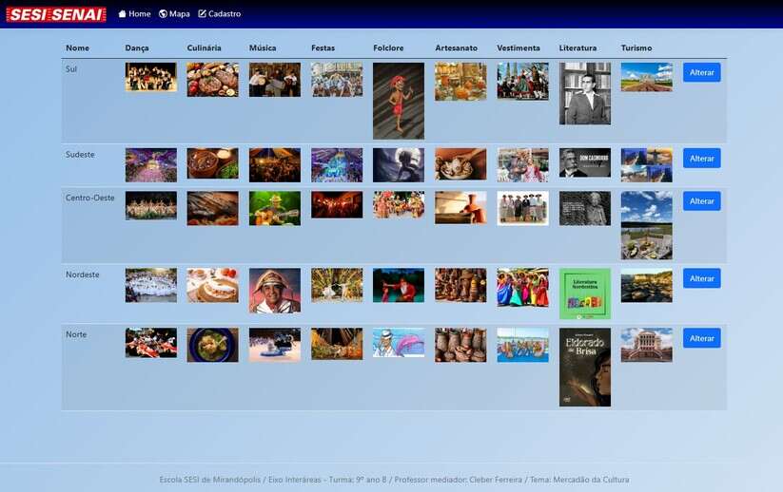Screen dimensions: 783x492
Task: Click the edit icon beside Cadastro
Action: coord(203,14)
